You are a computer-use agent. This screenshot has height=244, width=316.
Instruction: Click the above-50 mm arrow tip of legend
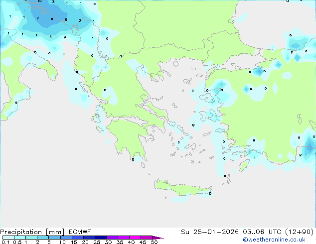(x=158, y=238)
